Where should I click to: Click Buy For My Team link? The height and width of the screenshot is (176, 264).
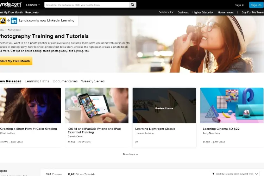(x=252, y=12)
